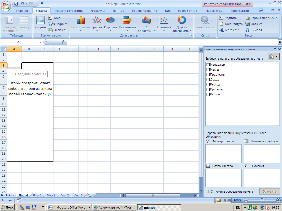
Task: Check the Продукты field
Action: [x=208, y=74]
